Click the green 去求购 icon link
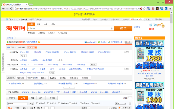 point(102,42)
